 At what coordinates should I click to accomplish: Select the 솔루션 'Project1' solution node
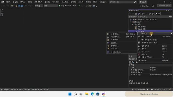coord(145,19)
